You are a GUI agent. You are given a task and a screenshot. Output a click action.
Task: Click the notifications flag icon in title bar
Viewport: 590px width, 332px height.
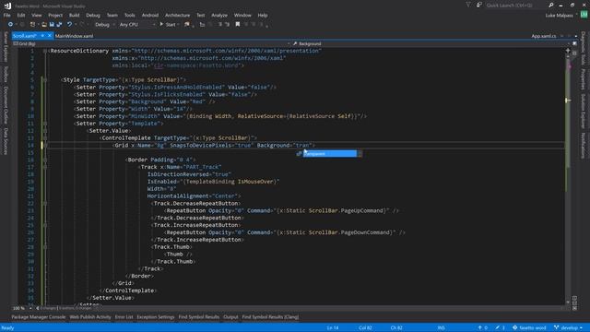pyautogui.click(x=468, y=5)
